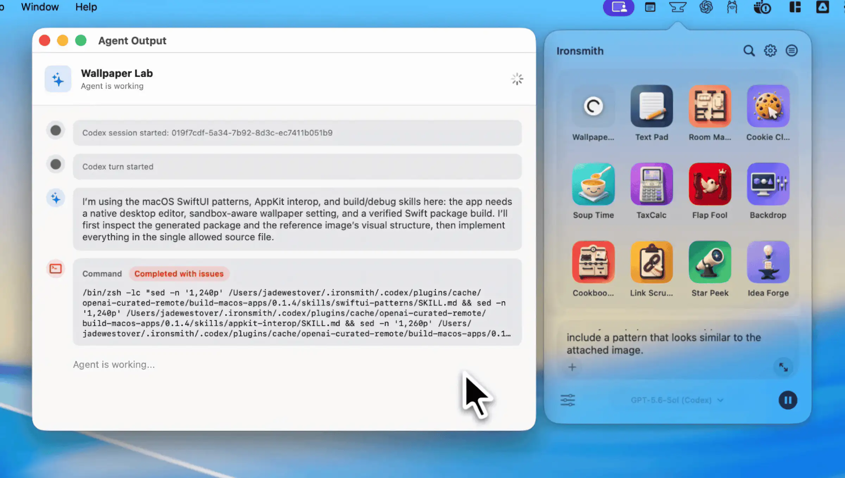Pause the running agent
The image size is (845, 478).
pos(788,400)
